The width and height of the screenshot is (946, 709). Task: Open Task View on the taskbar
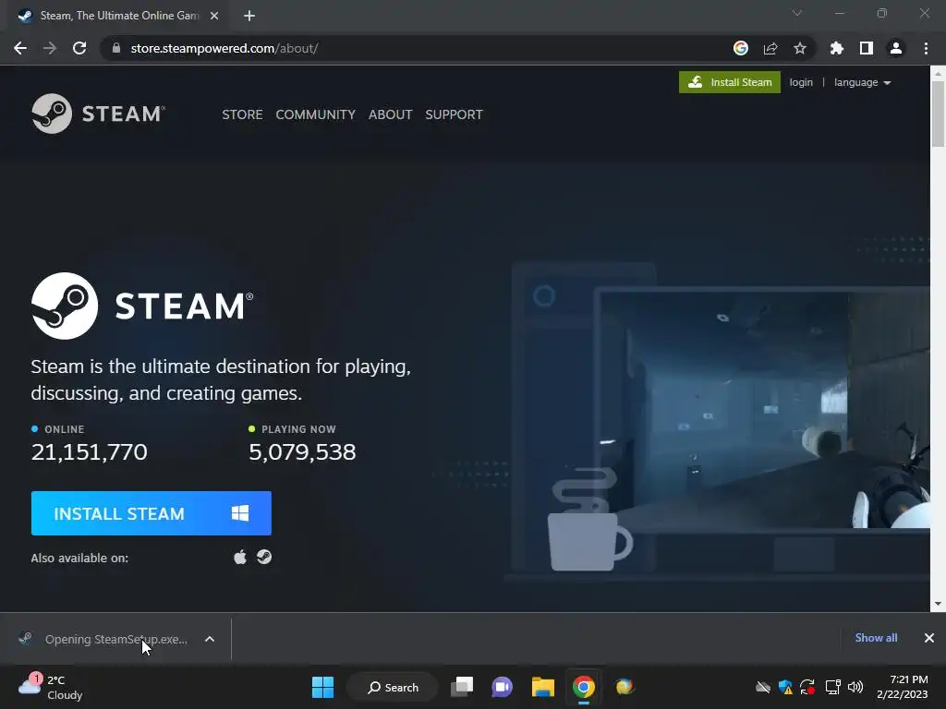click(x=462, y=687)
